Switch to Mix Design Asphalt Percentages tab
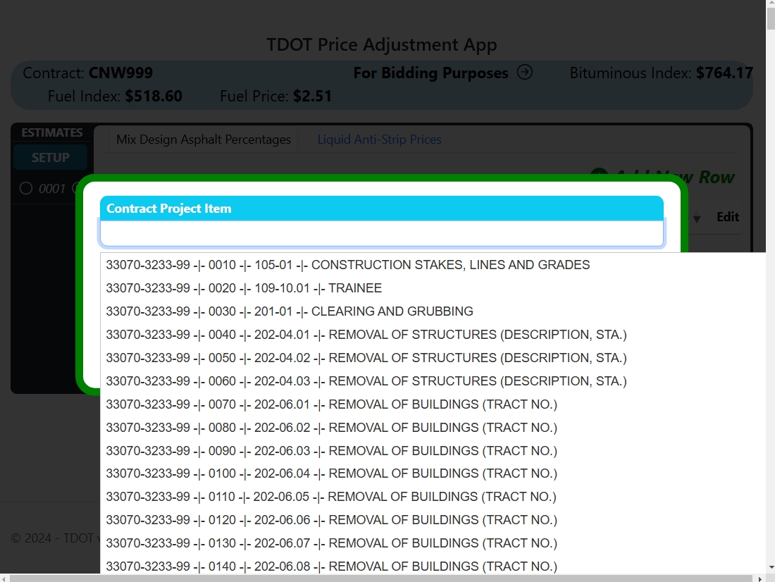775x582 pixels. click(x=203, y=140)
